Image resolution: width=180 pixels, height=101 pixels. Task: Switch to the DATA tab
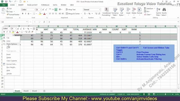pyautogui.click(x=55, y=5)
